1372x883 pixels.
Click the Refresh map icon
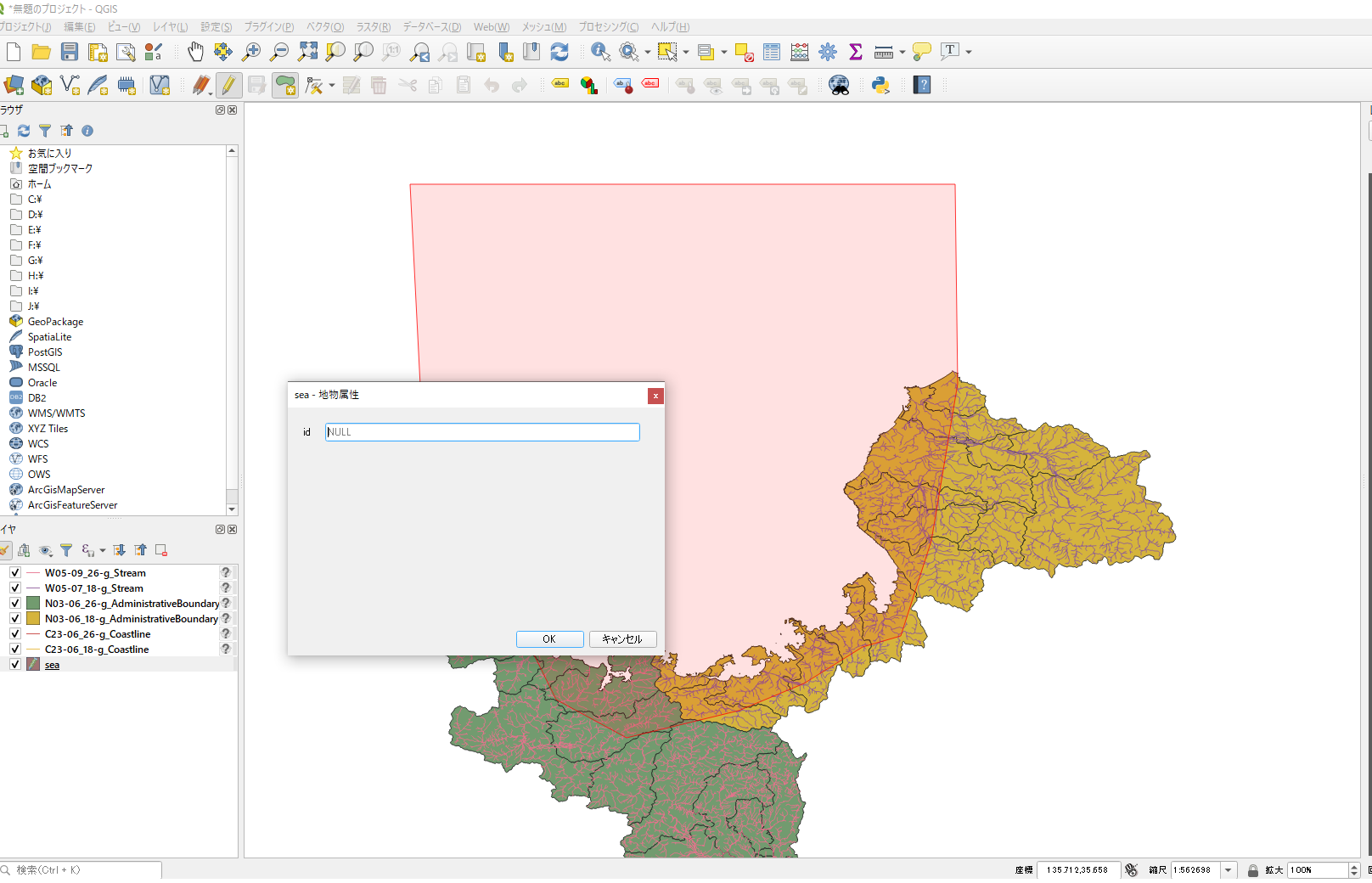coord(559,52)
